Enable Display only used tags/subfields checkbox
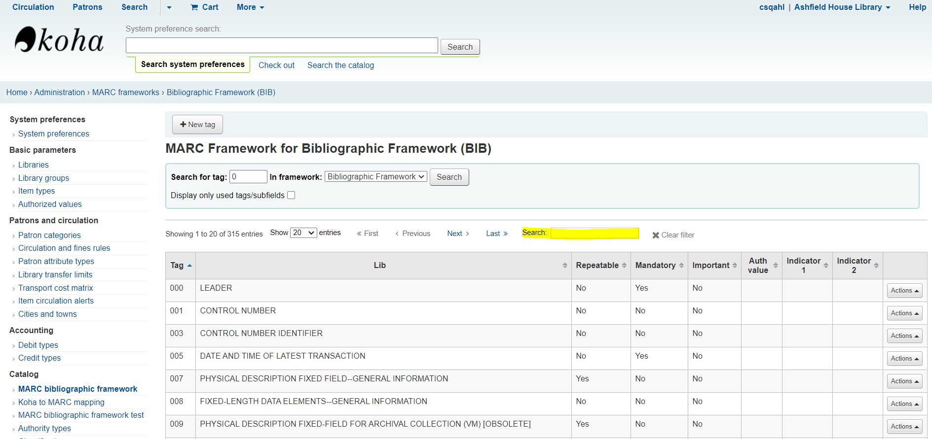This screenshot has width=932, height=439. point(291,196)
